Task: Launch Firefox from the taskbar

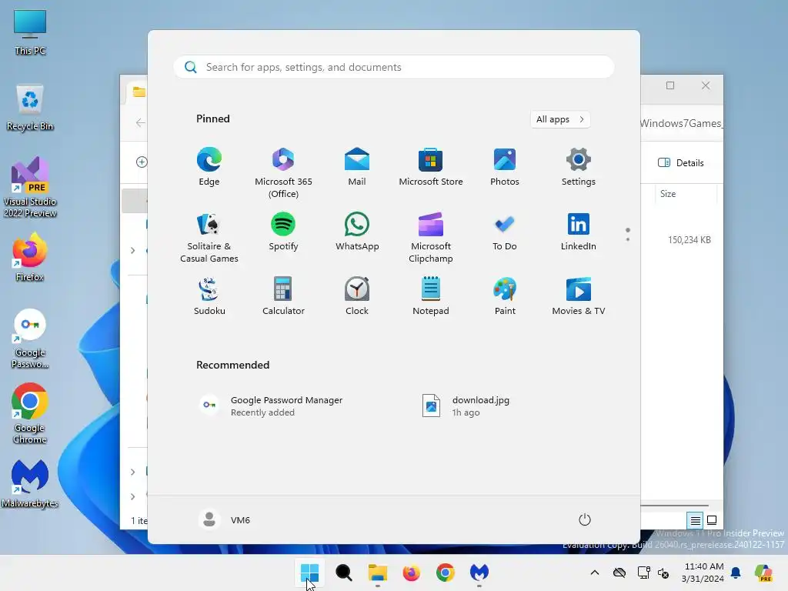Action: click(411, 573)
